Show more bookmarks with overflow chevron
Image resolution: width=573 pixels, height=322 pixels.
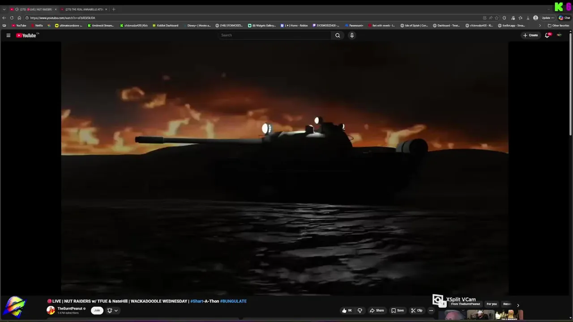coord(539,25)
